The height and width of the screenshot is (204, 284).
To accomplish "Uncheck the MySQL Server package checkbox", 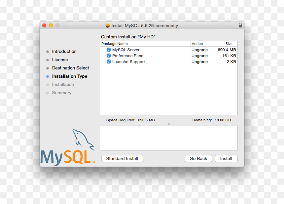I will click(x=109, y=50).
